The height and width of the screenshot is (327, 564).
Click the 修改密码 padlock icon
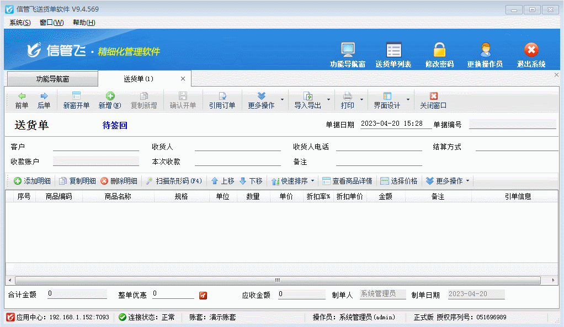(x=439, y=50)
